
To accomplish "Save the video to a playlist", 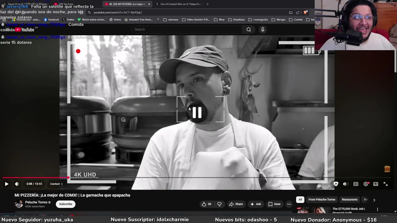I will [274, 204].
